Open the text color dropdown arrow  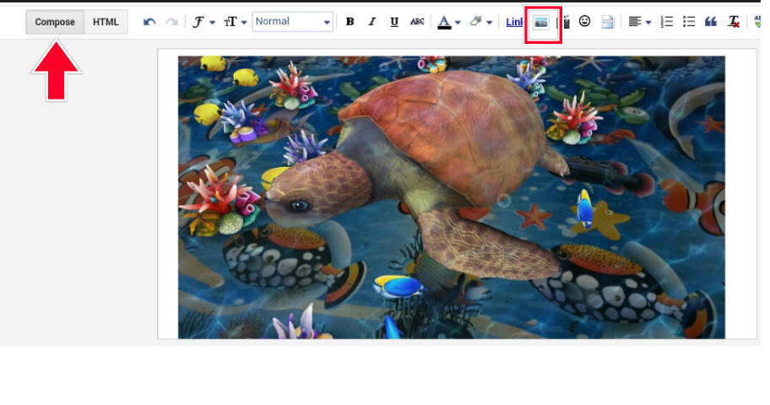tap(458, 23)
